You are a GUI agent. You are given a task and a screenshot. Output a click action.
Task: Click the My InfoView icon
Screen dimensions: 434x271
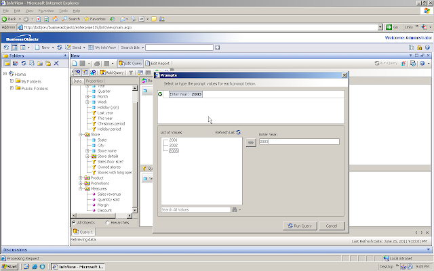pos(90,47)
